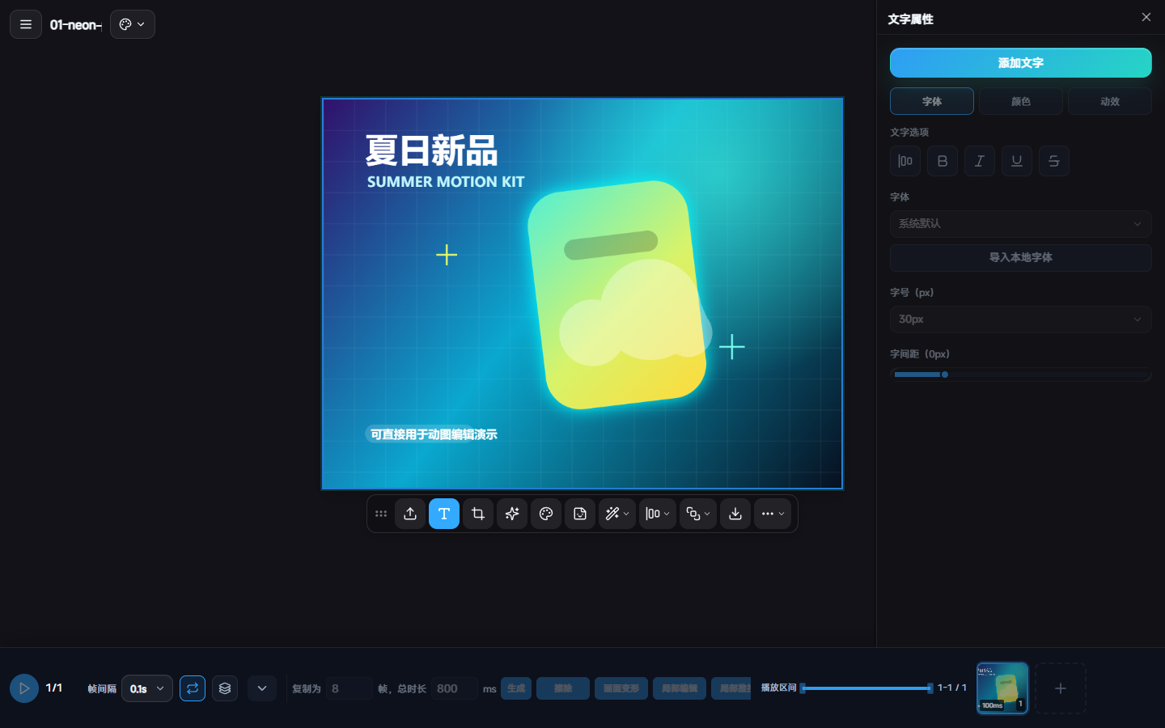Open the 系统默认 font dropdown
The image size is (1165, 728).
[1020, 224]
